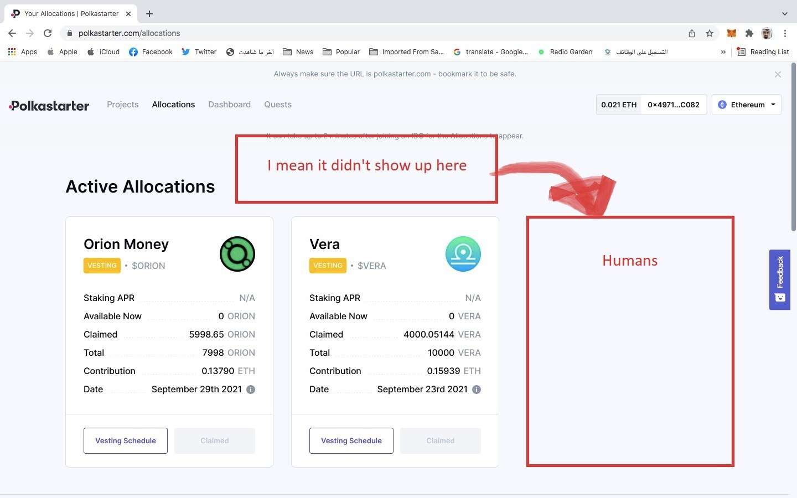Click the share icon in address bar

(692, 33)
